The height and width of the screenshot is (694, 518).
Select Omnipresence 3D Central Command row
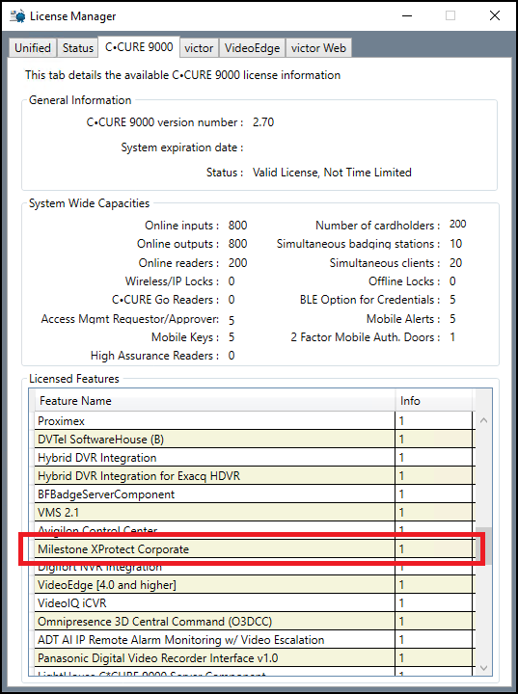point(254,622)
